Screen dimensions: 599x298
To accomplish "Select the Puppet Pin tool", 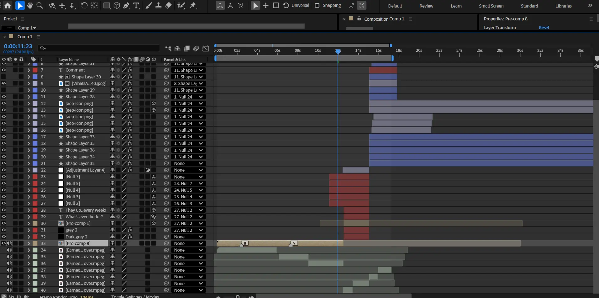I will pyautogui.click(x=193, y=5).
